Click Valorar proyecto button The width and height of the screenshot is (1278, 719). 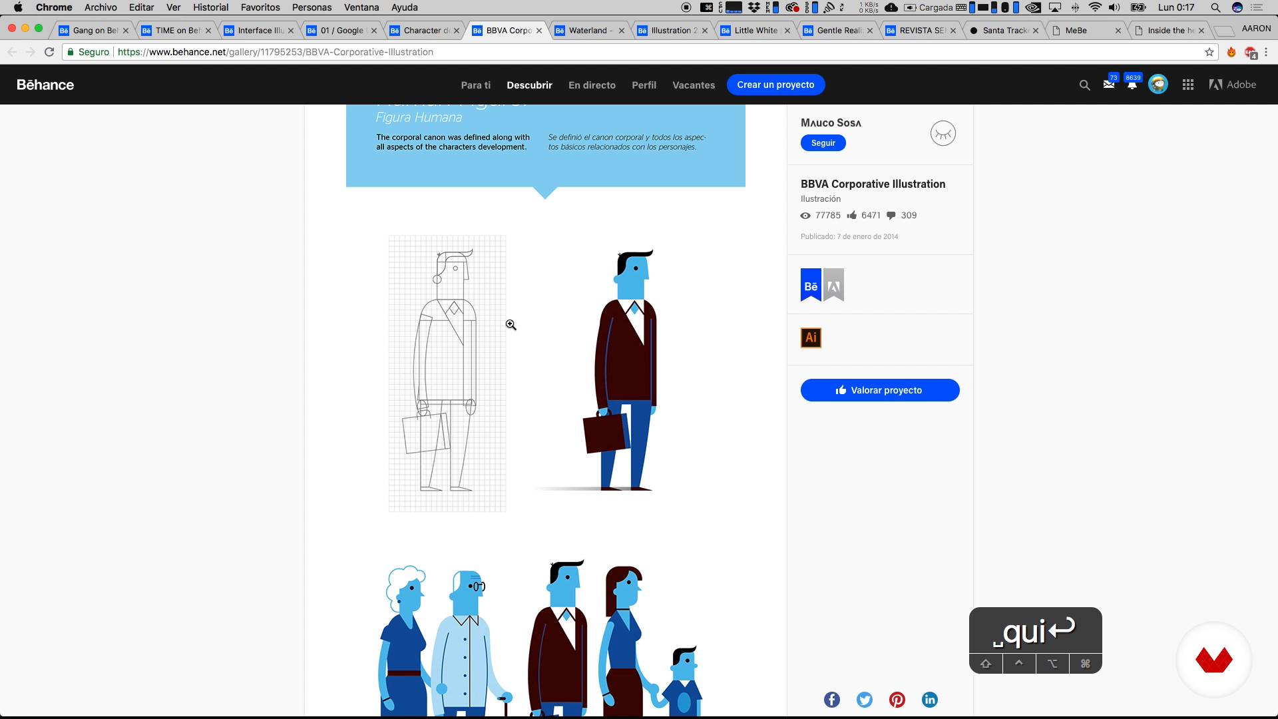[x=880, y=390]
